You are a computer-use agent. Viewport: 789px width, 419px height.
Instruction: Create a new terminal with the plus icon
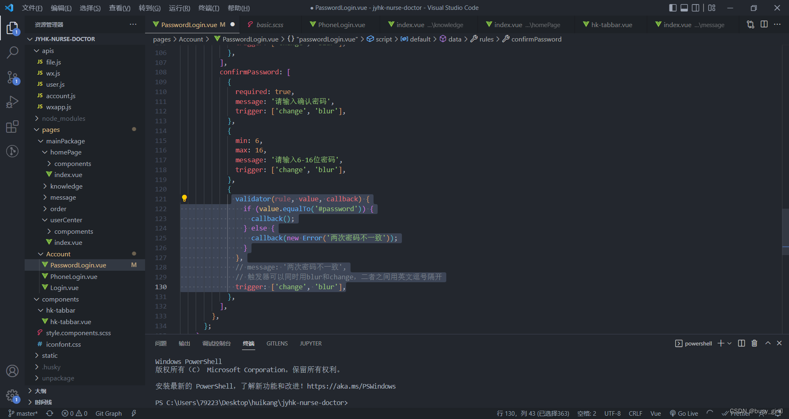720,343
